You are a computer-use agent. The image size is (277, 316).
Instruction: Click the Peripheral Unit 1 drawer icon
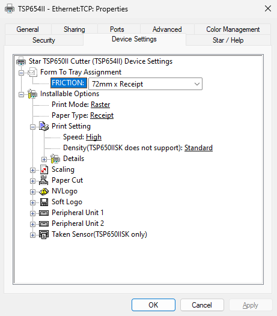point(44,213)
